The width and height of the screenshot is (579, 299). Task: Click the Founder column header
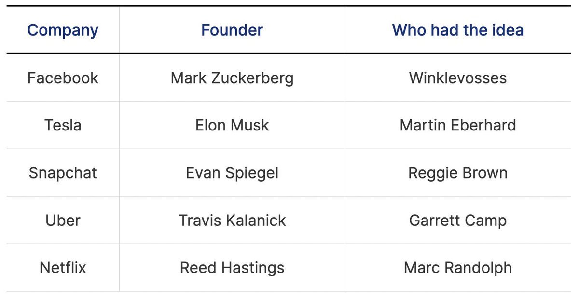pos(232,30)
